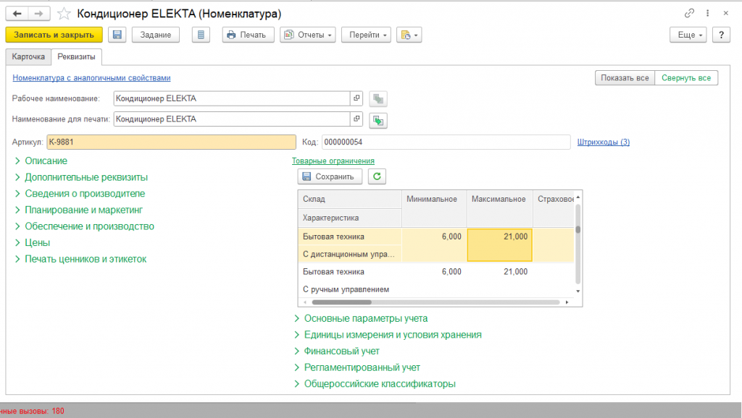Go forward with the right arrow button
This screenshot has width=742, height=418.
(39, 14)
